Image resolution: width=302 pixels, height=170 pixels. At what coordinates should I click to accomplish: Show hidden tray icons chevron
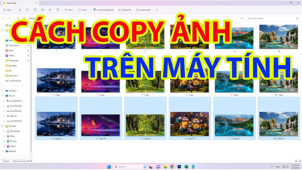pyautogui.click(x=272, y=167)
